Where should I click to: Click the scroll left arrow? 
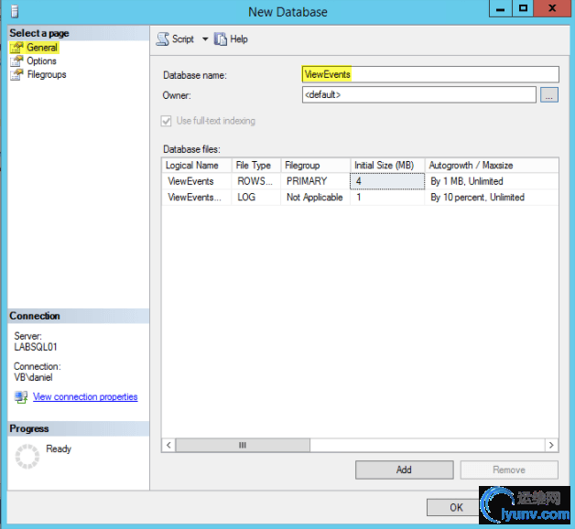click(168, 445)
